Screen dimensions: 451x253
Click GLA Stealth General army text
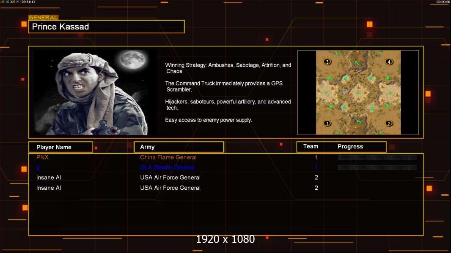[x=168, y=167]
